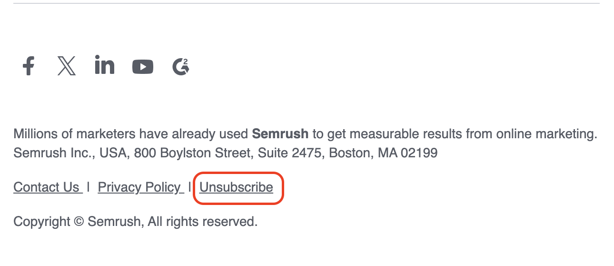Viewport: 614px width, 266px height.
Task: Open the Privacy Policy link
Action: click(139, 187)
